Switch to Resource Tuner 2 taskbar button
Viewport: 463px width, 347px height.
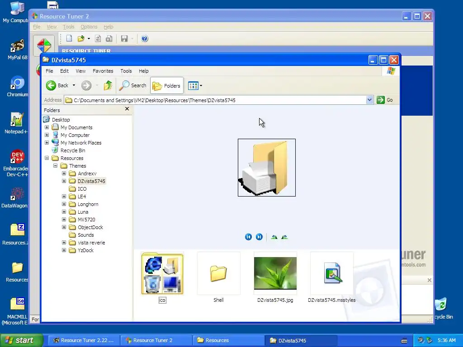coord(156,340)
